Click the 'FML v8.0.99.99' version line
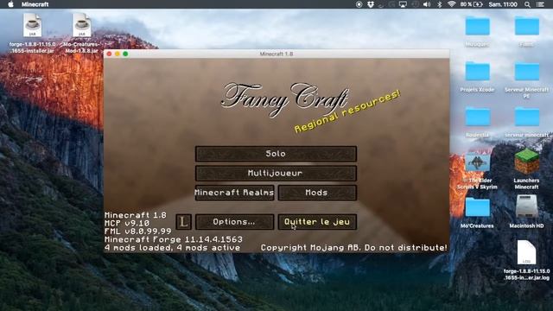This screenshot has width=553, height=311. (138, 232)
